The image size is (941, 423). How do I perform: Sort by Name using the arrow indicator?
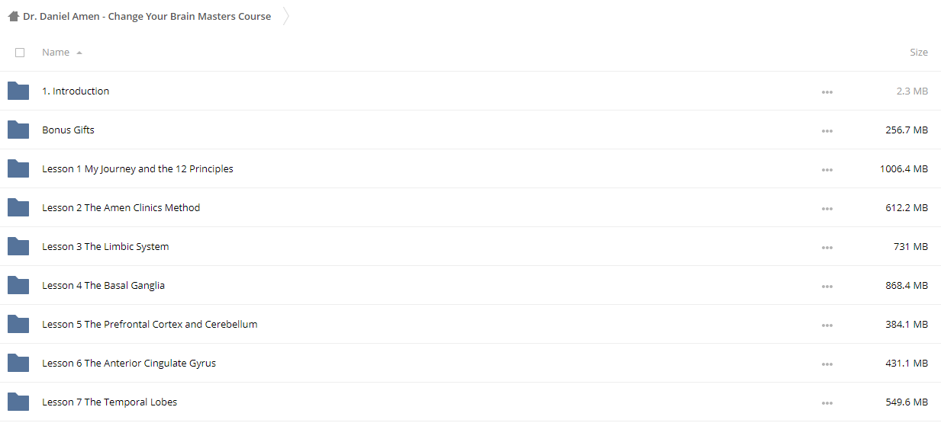tap(79, 53)
